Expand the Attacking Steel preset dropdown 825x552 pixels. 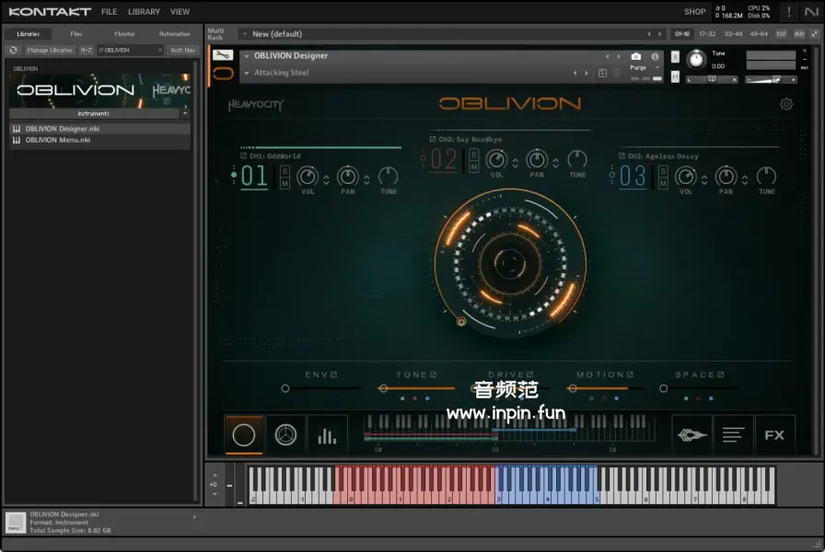247,73
